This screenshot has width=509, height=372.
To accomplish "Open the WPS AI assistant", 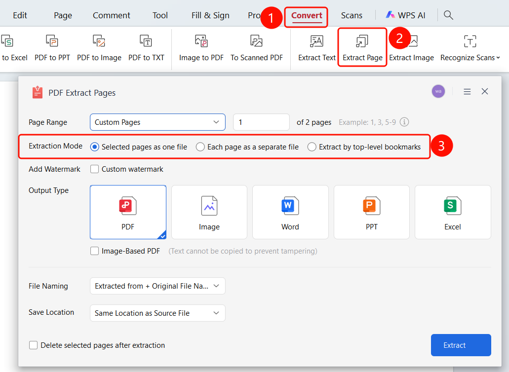I will click(x=405, y=15).
